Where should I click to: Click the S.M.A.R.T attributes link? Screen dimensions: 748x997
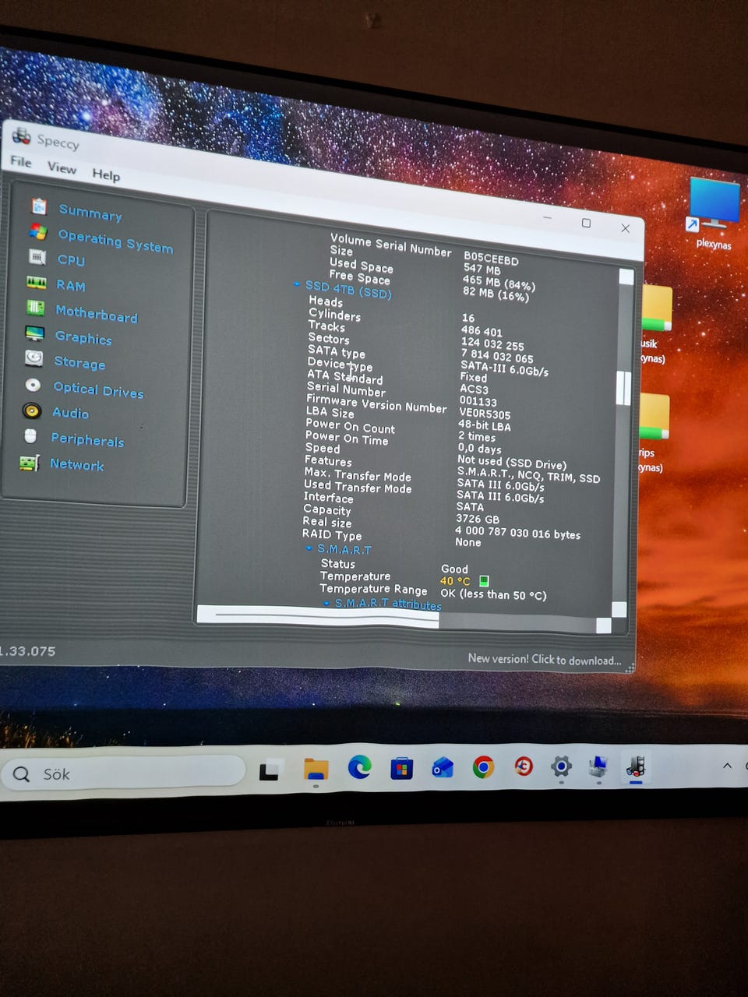tap(388, 604)
